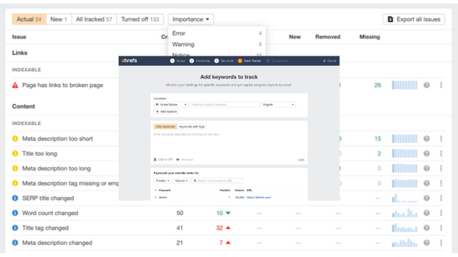Switch to the All tracked 57 tab
Viewport: 458px width, 257px height.
coord(94,19)
